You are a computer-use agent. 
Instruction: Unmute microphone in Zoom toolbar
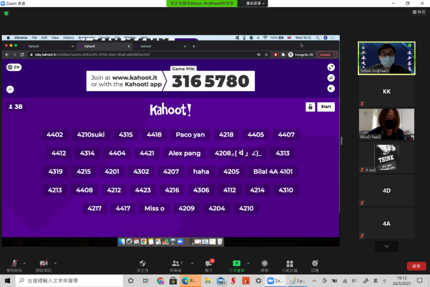point(15,266)
